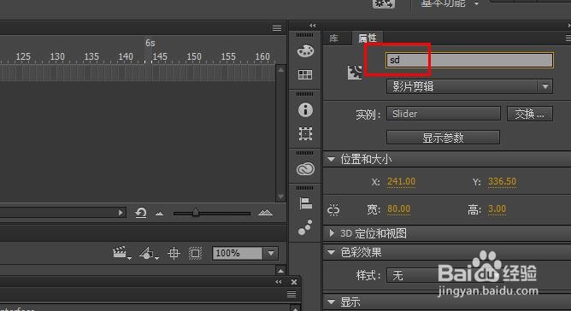Click timeline vertical scrollbar up arrow

pyautogui.click(x=280, y=69)
